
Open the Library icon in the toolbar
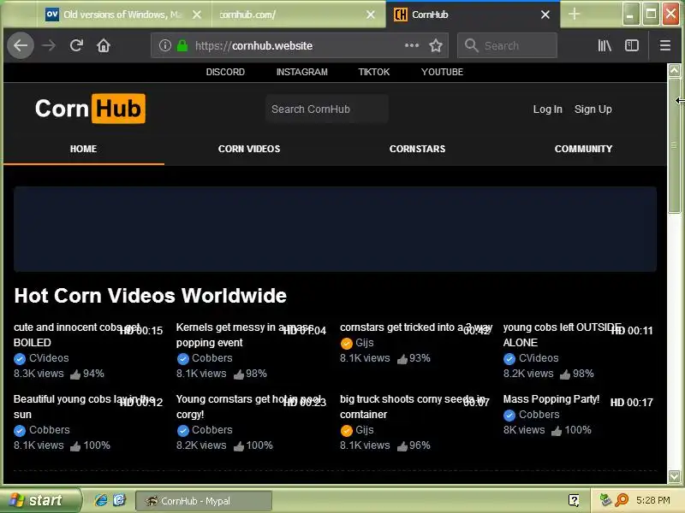pyautogui.click(x=605, y=45)
